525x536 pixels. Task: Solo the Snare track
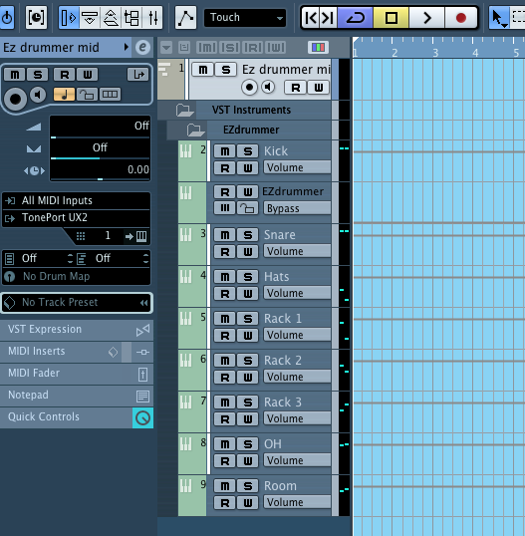tap(248, 235)
